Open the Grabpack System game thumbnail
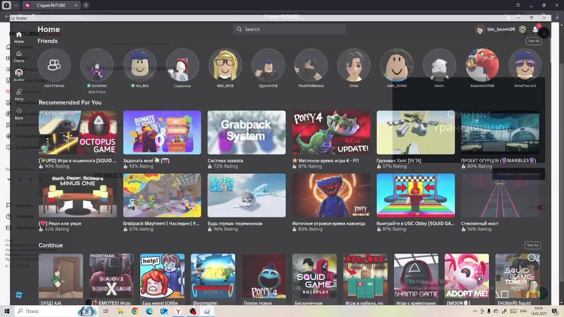Image resolution: width=564 pixels, height=317 pixels. pos(246,133)
